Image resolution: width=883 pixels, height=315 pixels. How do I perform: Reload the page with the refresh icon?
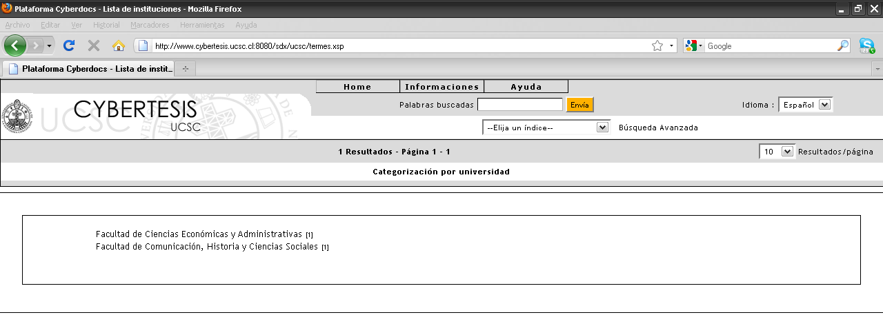coord(68,45)
